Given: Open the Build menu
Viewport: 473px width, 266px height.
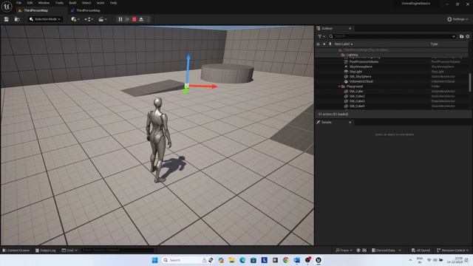Looking at the screenshot, I should [x=72, y=3].
